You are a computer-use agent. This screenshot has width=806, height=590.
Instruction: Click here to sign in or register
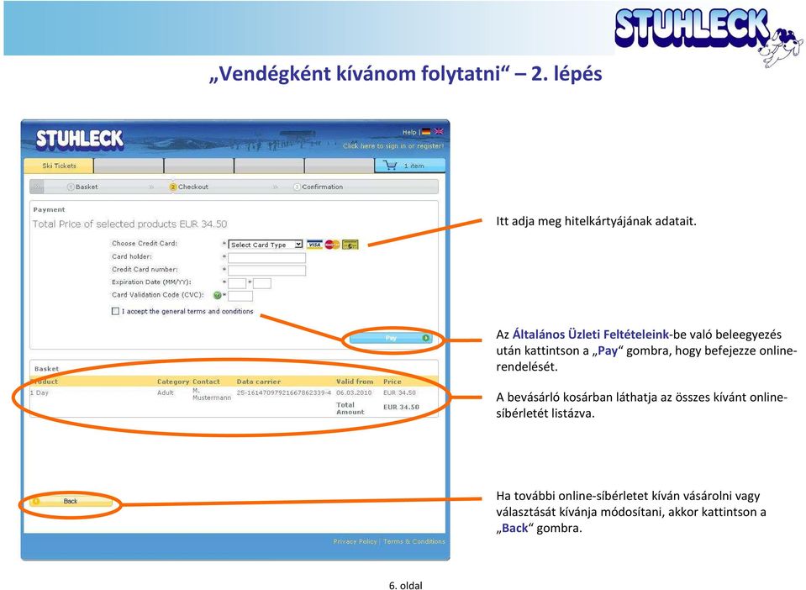[x=393, y=146]
